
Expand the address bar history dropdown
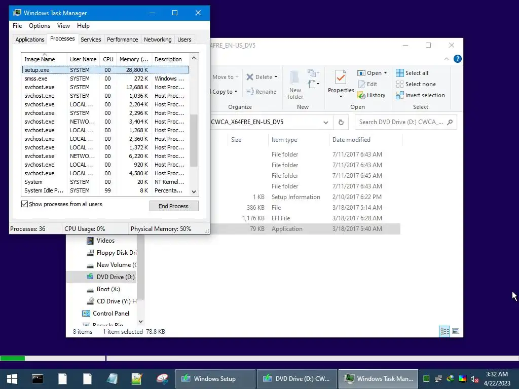[x=326, y=123]
